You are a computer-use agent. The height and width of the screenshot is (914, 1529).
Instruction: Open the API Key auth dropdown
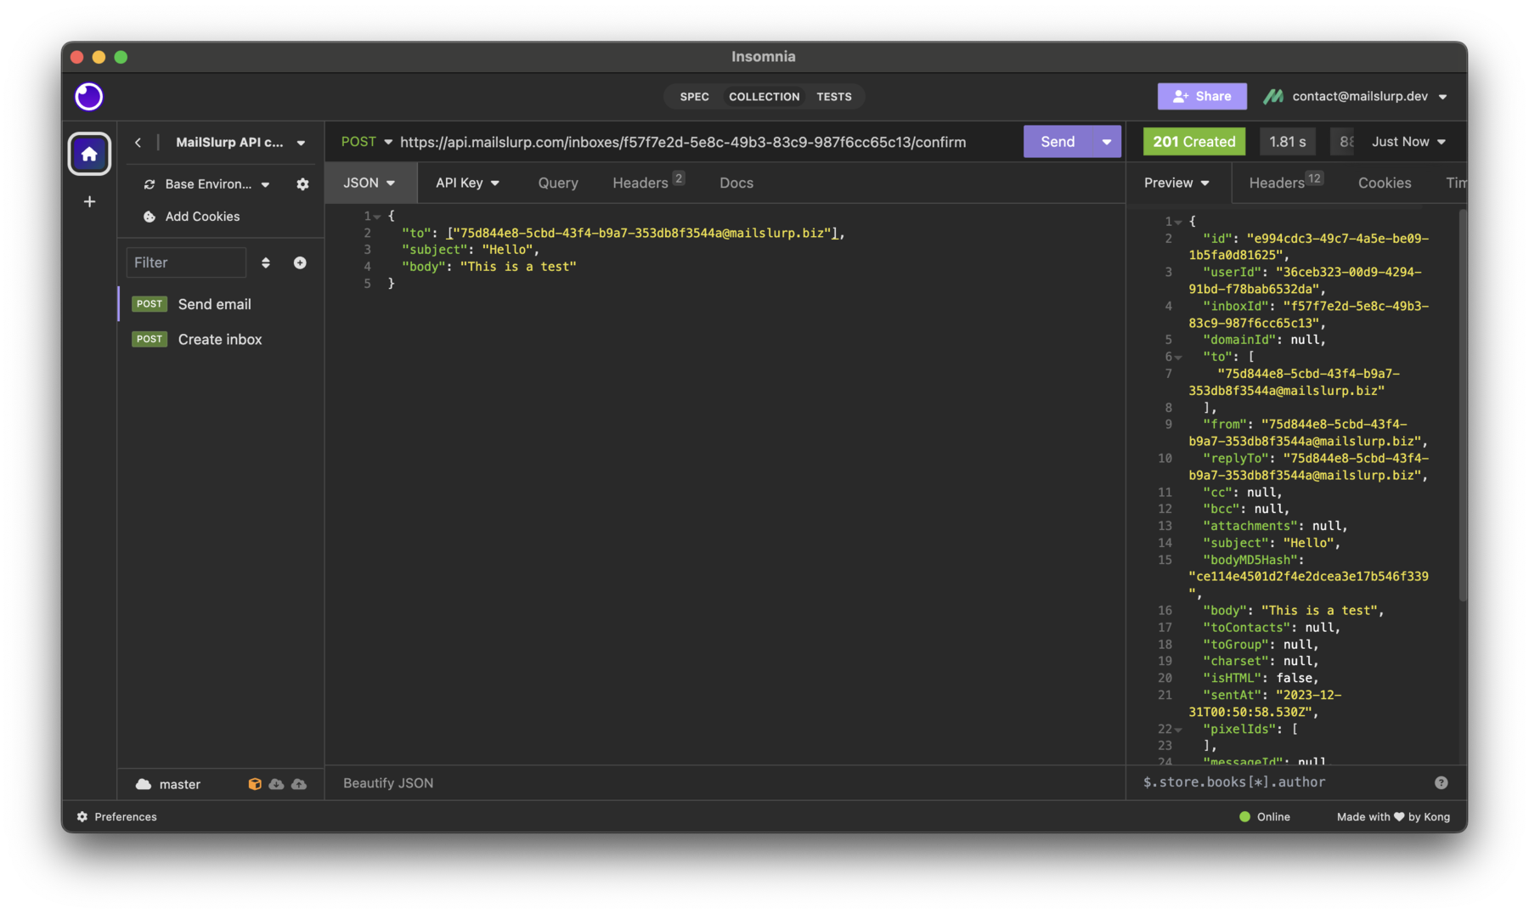[468, 183]
